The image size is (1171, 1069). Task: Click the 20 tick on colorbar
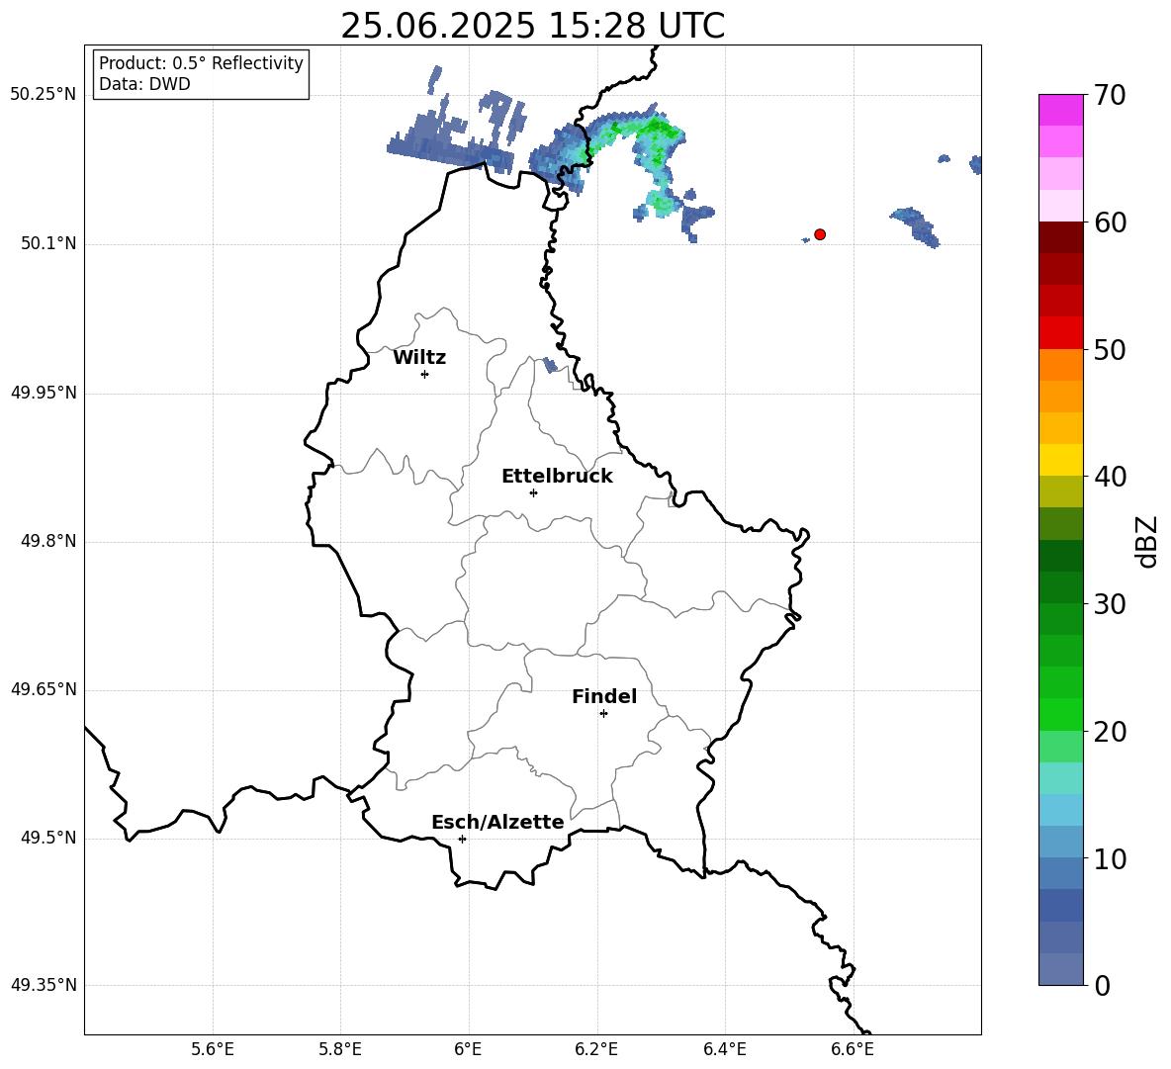pos(1110,732)
